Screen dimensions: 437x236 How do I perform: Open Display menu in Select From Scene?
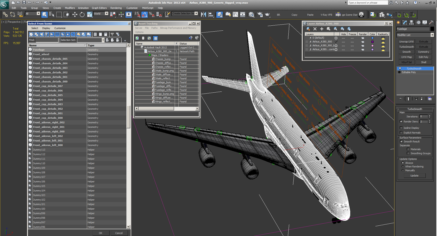click(46, 28)
